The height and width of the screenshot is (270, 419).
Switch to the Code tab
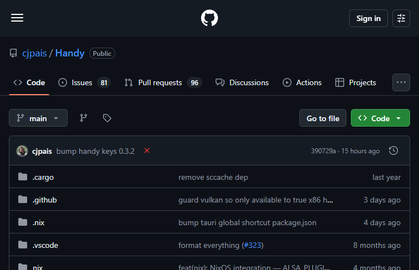[29, 82]
